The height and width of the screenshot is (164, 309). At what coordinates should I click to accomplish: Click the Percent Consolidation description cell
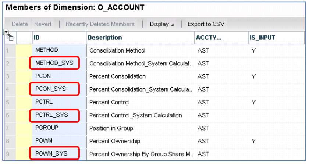pyautogui.click(x=117, y=76)
